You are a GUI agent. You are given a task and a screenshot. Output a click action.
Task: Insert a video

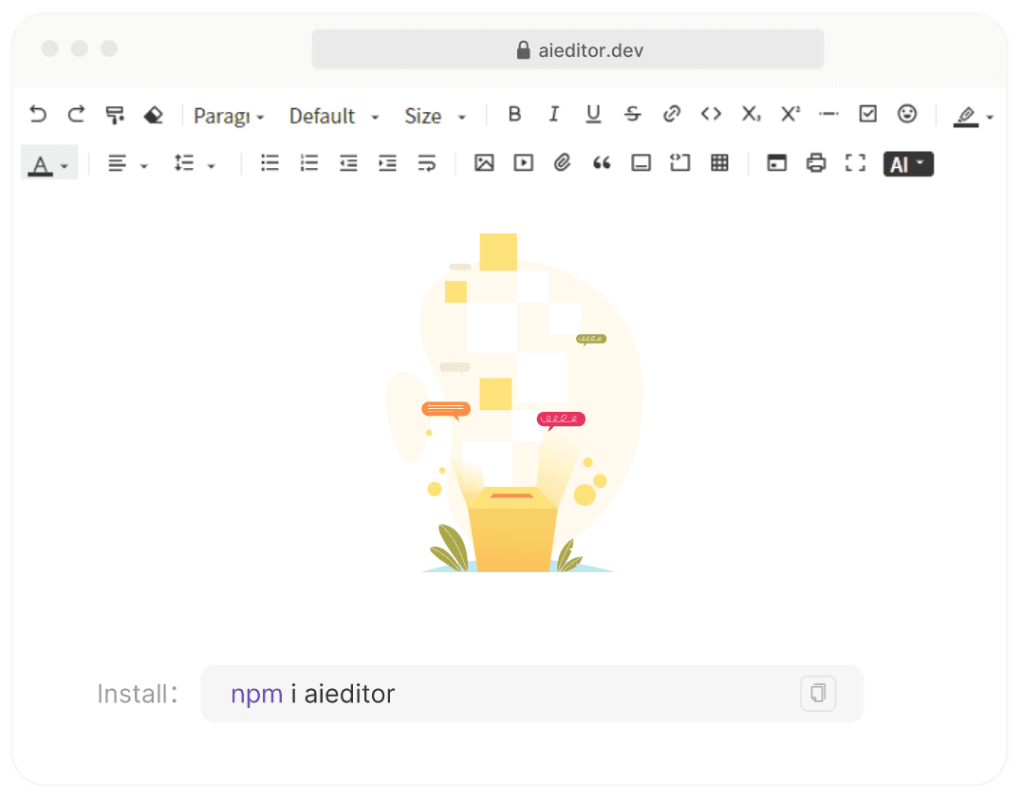pyautogui.click(x=524, y=163)
